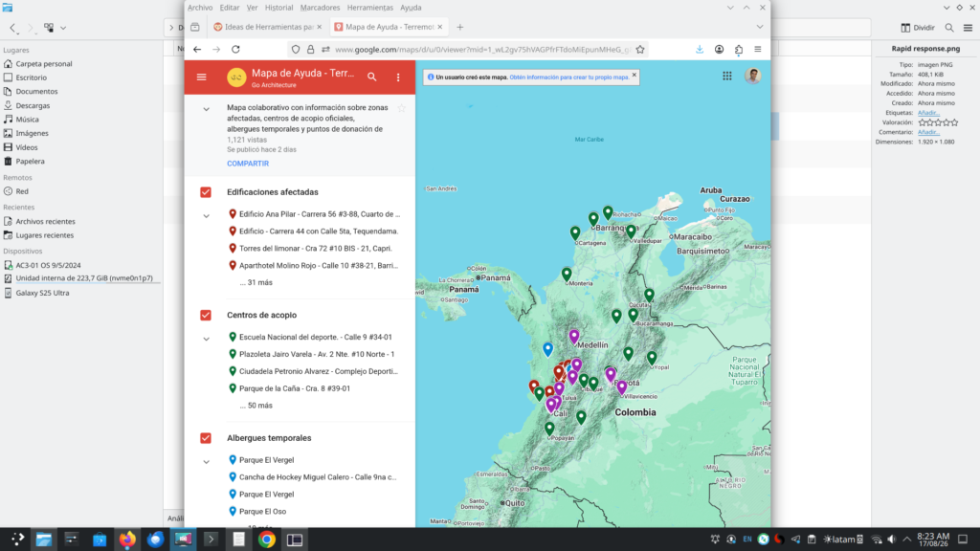Go back in Firefox history
Image resolution: width=980 pixels, height=551 pixels.
(197, 50)
